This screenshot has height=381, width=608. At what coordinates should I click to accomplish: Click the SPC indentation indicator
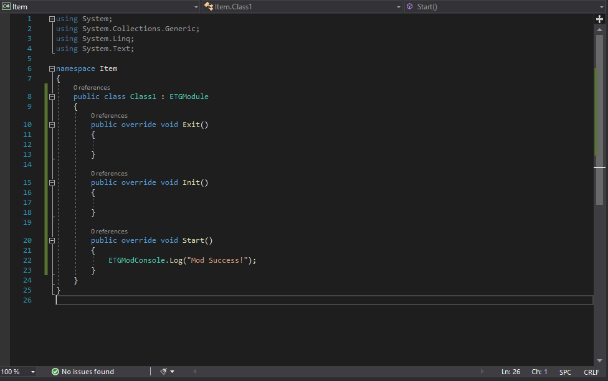point(565,372)
